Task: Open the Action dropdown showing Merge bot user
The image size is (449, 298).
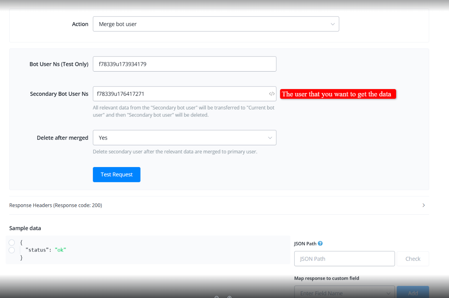Action: pos(211,24)
